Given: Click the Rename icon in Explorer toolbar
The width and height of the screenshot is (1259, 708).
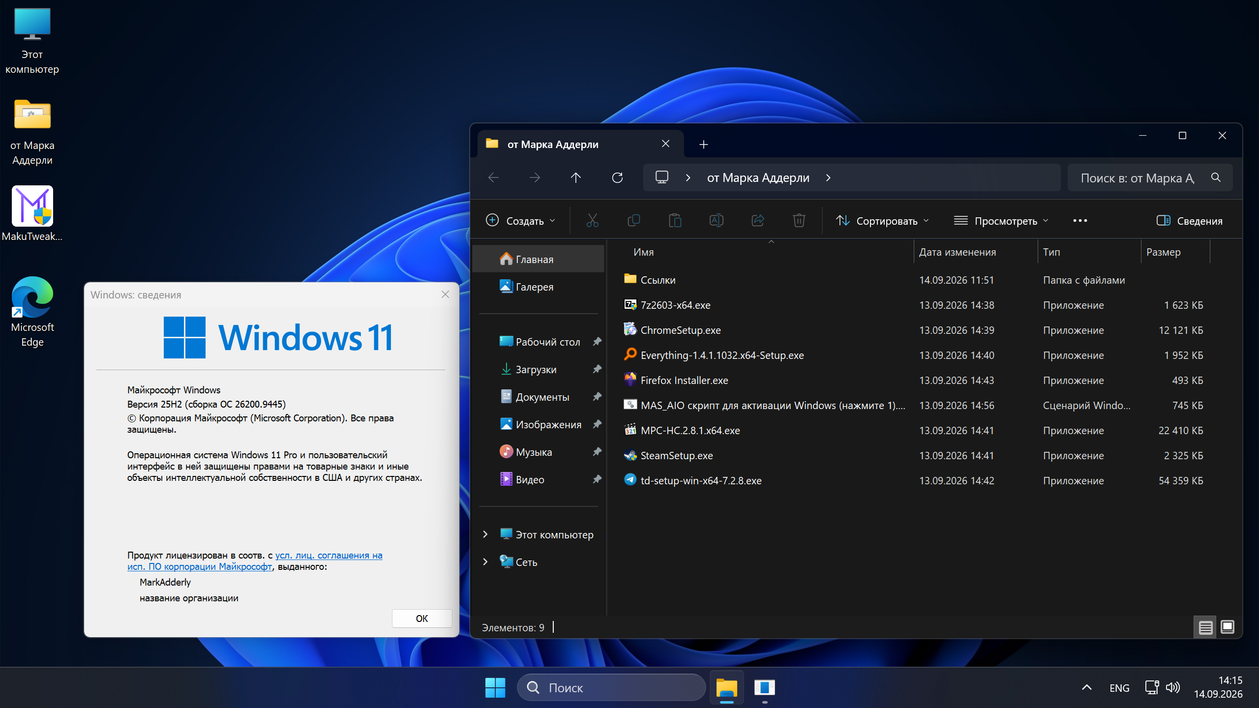Looking at the screenshot, I should (x=716, y=221).
